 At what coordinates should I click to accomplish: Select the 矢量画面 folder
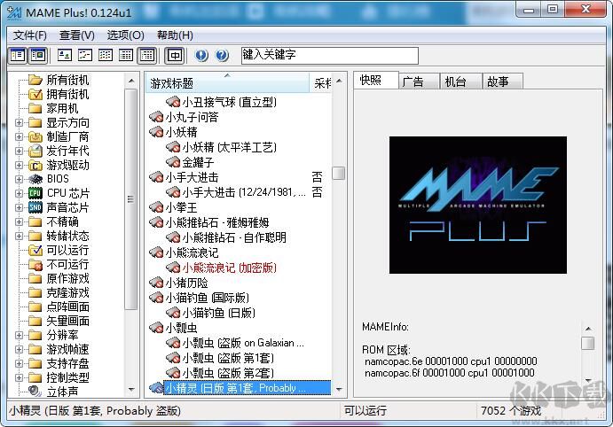[67, 321]
